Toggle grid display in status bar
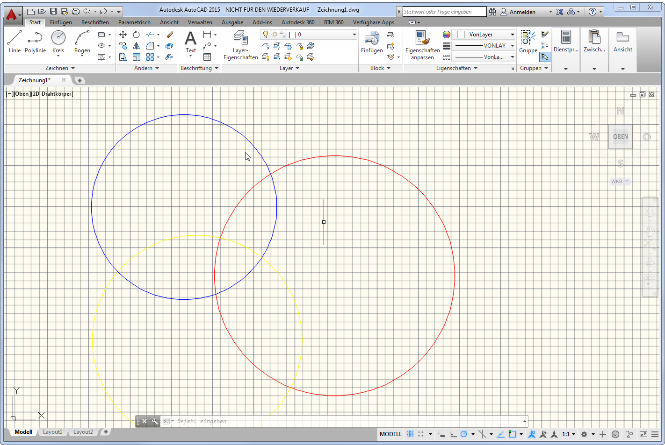The image size is (665, 445). [410, 434]
